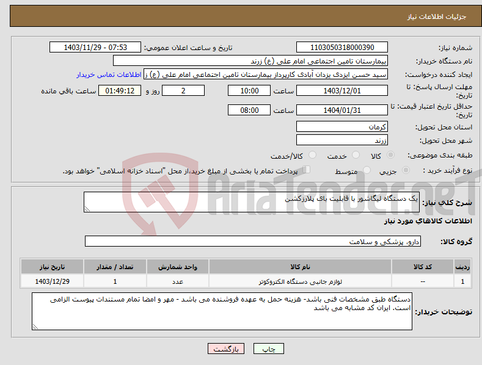The width and height of the screenshot is (482, 365).
Task: Click the unit cell عدد
Action: [x=178, y=281]
